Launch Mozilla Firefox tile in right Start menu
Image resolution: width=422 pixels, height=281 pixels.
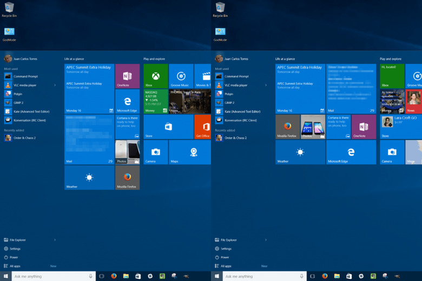pyautogui.click(x=287, y=126)
